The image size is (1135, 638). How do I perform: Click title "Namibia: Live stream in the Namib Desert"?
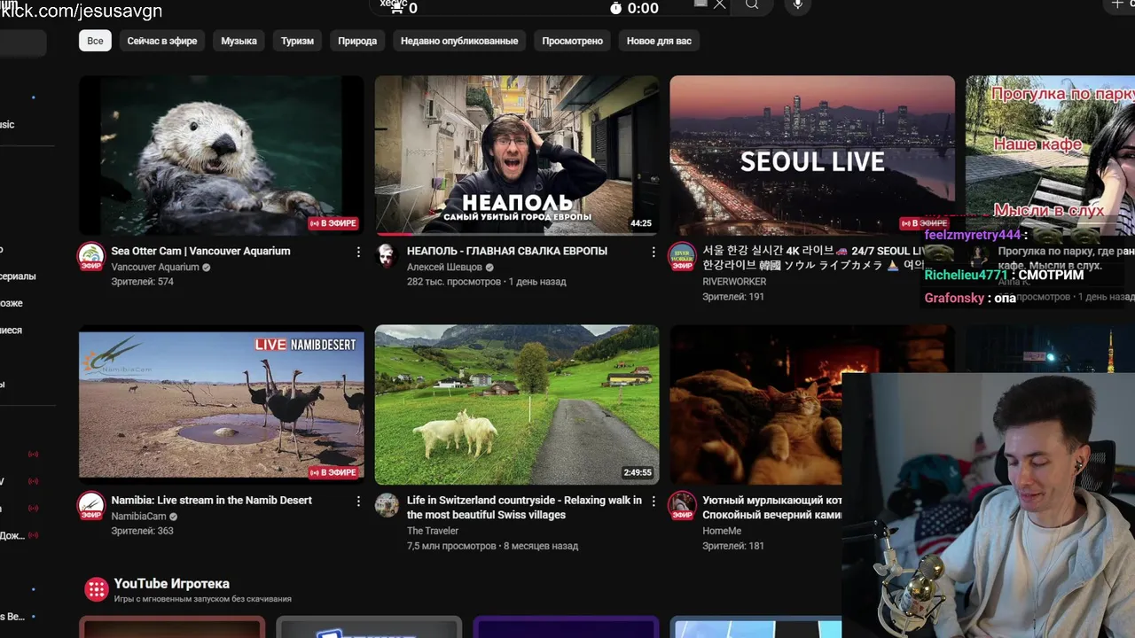(x=211, y=500)
